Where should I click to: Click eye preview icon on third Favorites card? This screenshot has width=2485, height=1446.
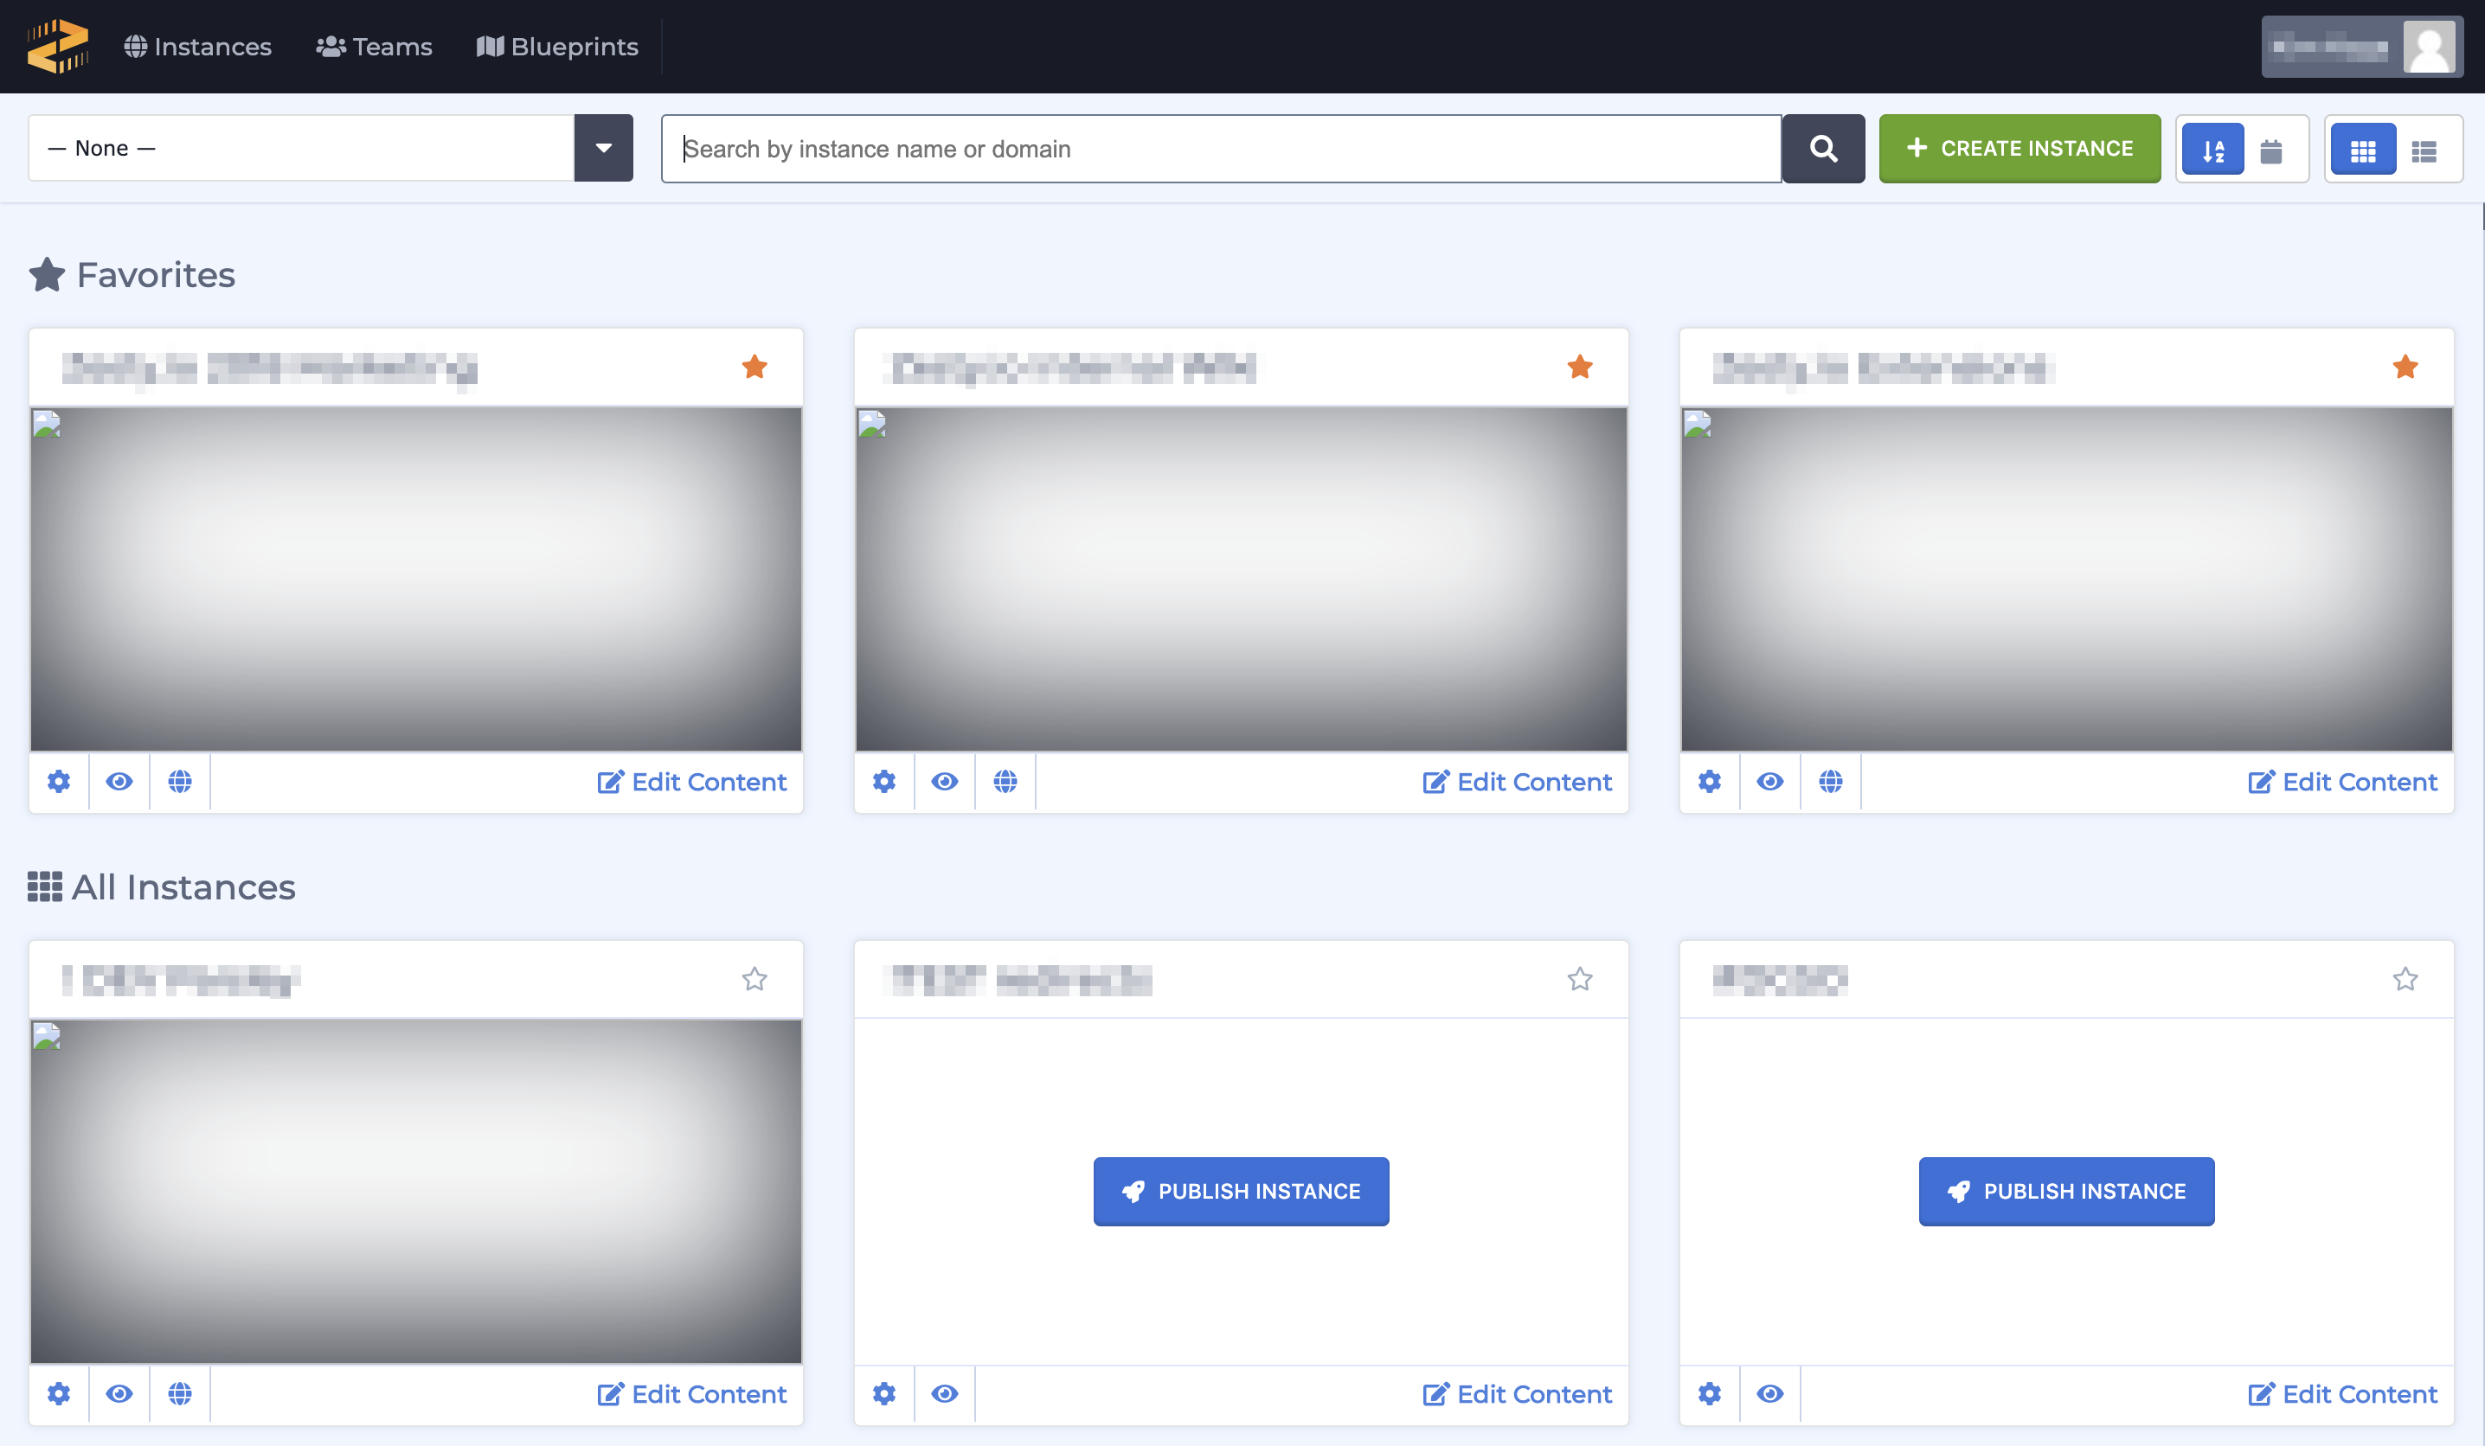(1770, 782)
